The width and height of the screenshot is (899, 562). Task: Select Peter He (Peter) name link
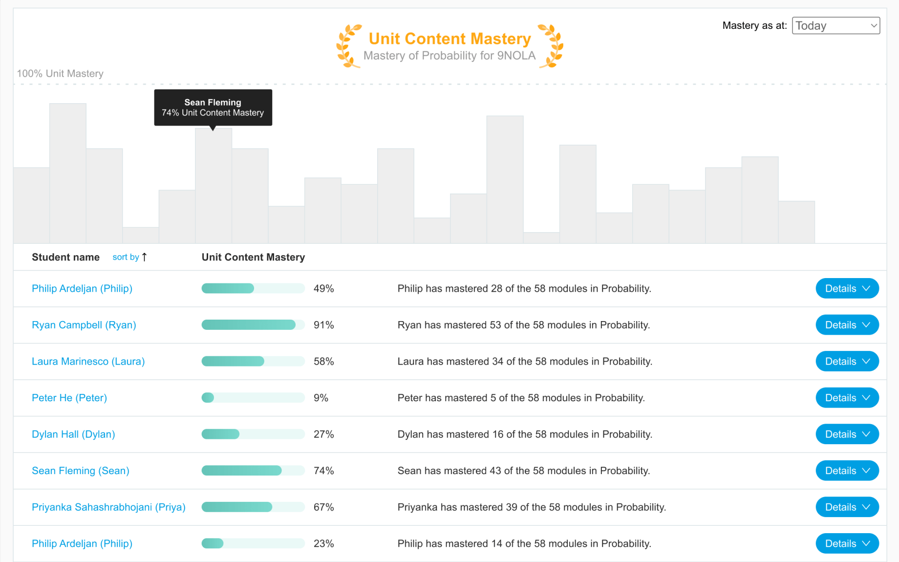69,398
